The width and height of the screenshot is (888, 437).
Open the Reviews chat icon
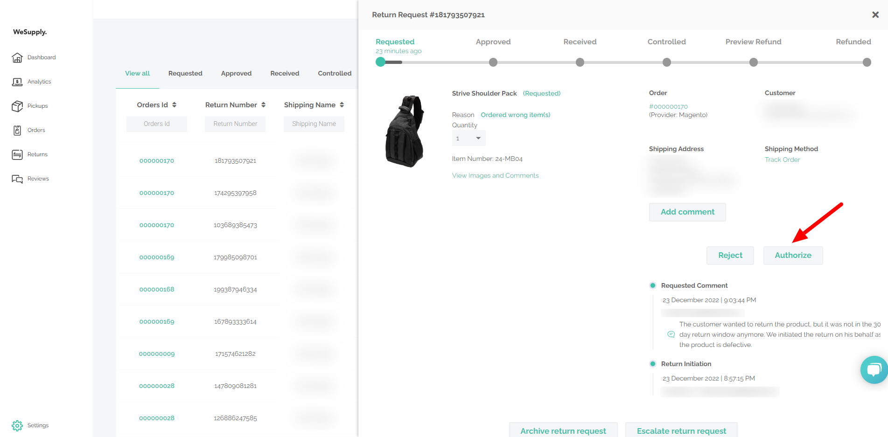click(17, 179)
